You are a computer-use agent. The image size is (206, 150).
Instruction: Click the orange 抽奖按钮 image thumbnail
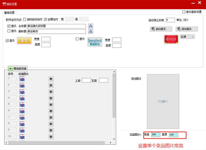click(24, 41)
